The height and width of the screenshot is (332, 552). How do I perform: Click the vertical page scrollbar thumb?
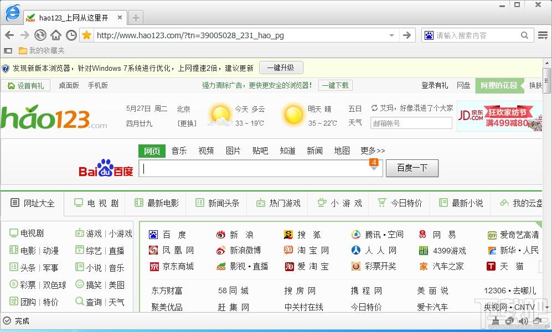[546, 80]
